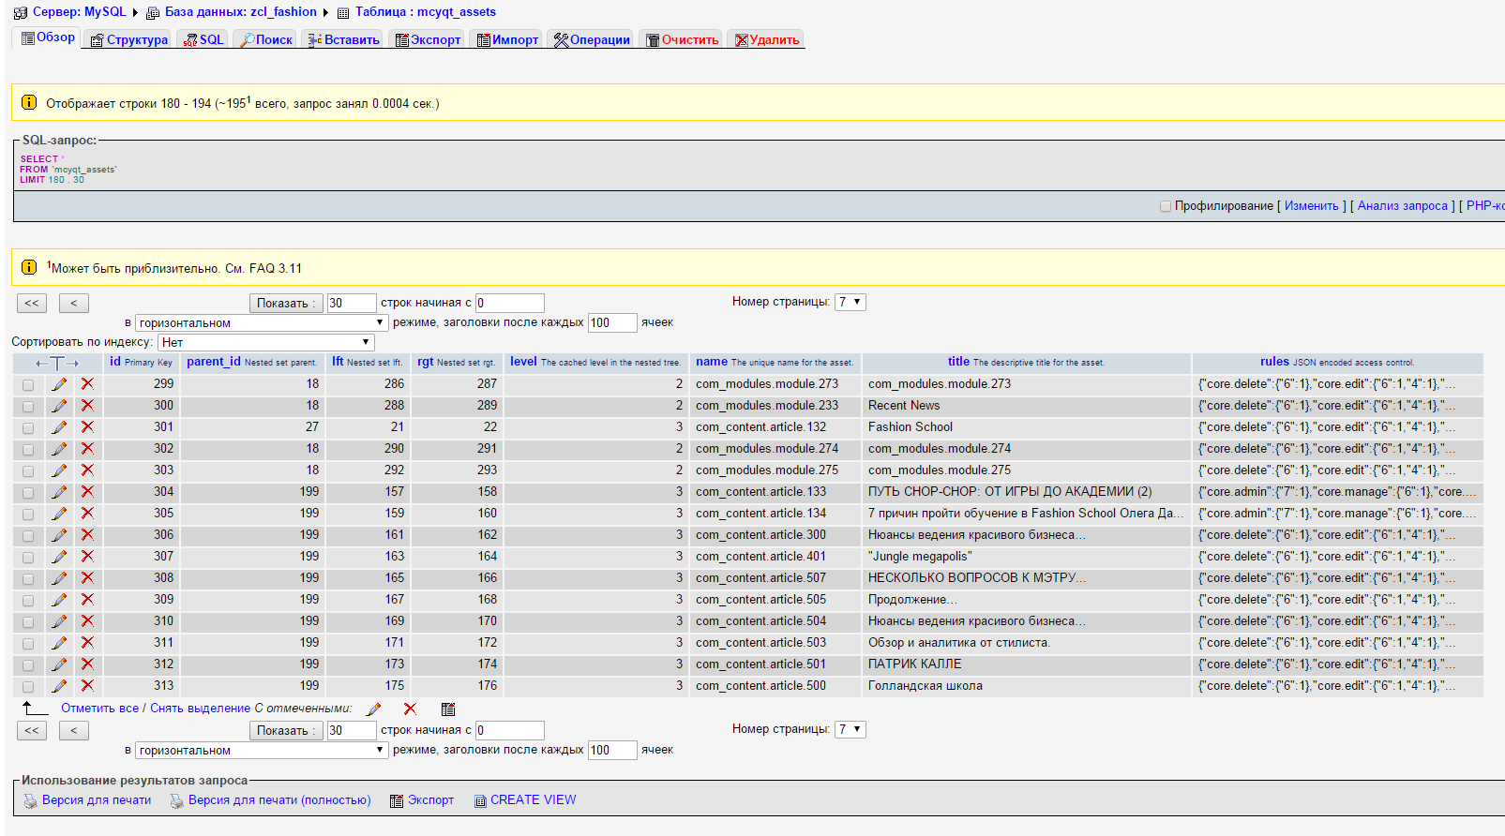Go to previous page with bottom < button
The width and height of the screenshot is (1505, 836).
pyautogui.click(x=74, y=730)
